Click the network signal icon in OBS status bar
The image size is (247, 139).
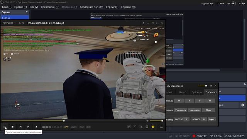(171, 136)
